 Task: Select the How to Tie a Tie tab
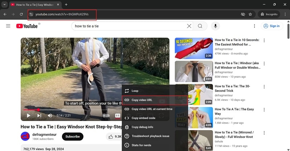coord(35,5)
